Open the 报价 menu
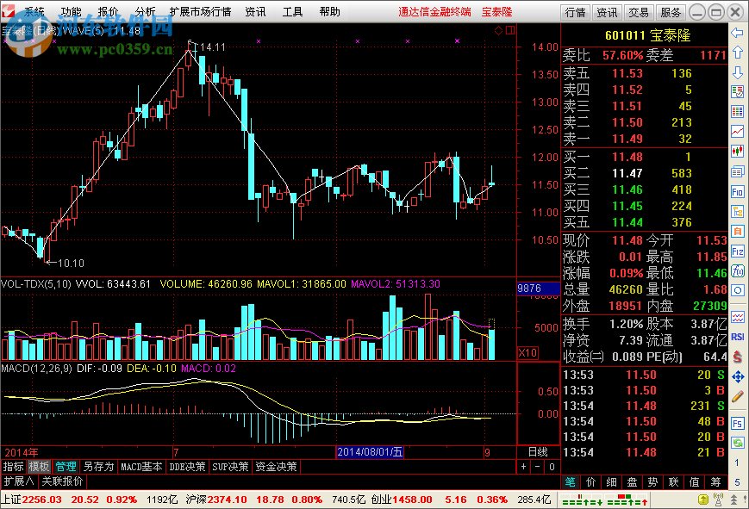 click(x=108, y=11)
